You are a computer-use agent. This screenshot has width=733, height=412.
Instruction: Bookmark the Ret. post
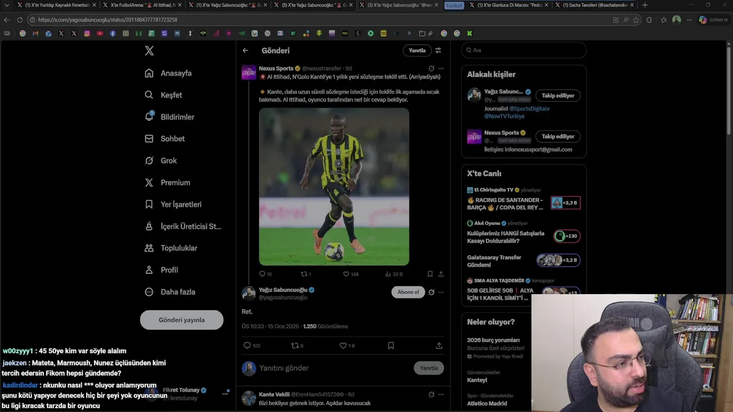(391, 346)
